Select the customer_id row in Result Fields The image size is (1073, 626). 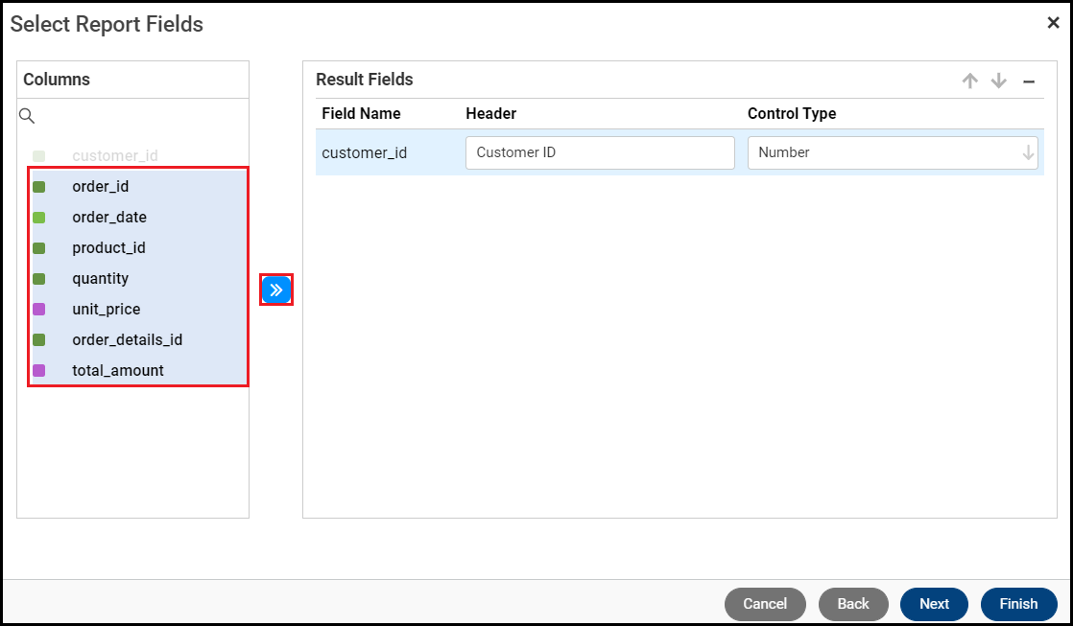pos(365,152)
